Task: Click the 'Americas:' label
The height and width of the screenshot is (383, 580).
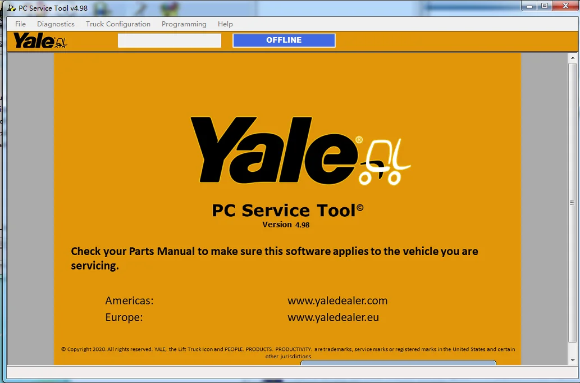Action: click(129, 300)
